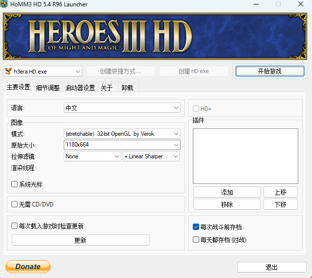This screenshot has width=312, height=278.
Task: Expand the 模式 dropdown with 32-bit OpenGL
Action: [x=122, y=134]
